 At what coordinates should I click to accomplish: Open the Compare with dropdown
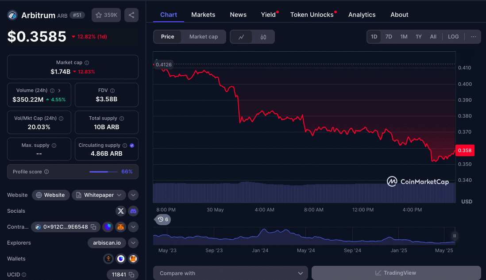point(230,273)
